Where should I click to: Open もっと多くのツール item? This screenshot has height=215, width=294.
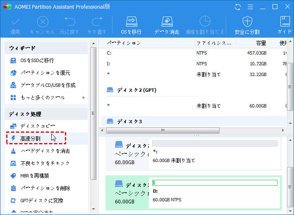tap(46, 98)
